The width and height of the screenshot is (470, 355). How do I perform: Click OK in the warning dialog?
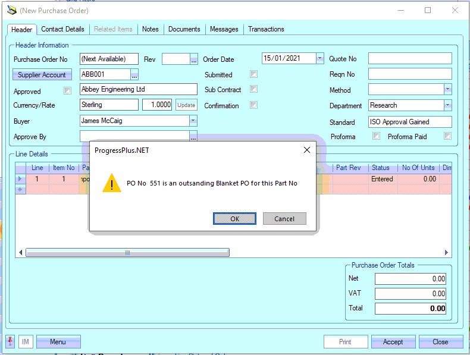[234, 219]
